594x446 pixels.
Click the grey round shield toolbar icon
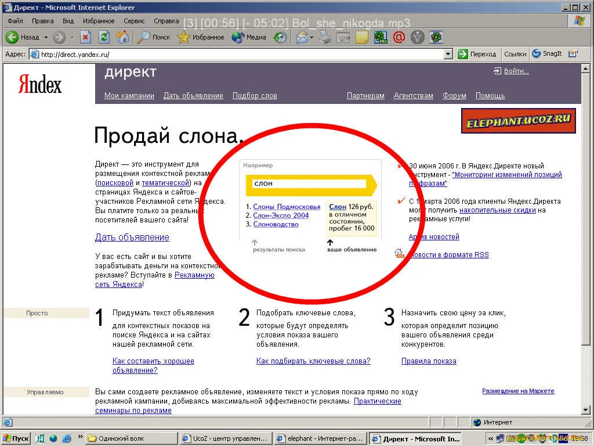click(x=418, y=37)
